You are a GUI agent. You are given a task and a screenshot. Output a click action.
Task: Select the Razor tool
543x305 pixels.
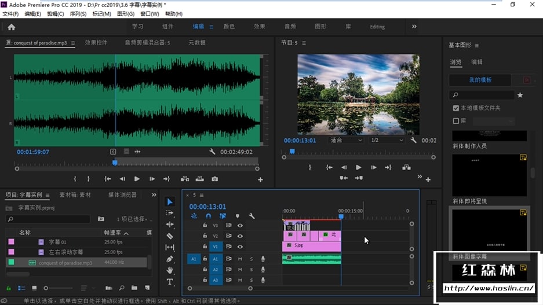tap(170, 236)
